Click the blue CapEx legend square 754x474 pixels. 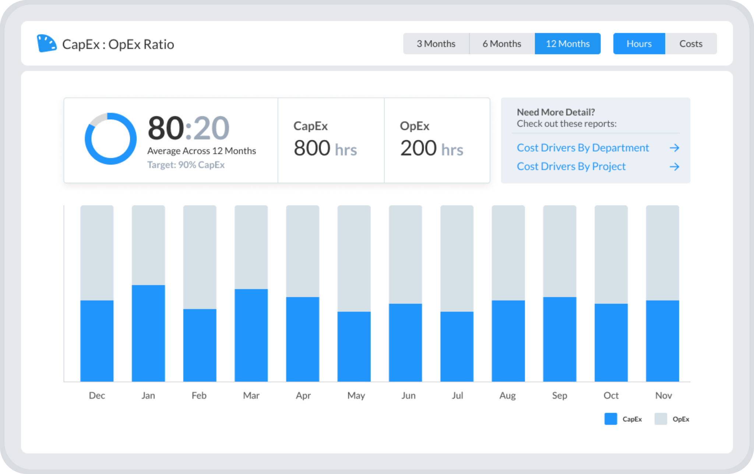coord(610,419)
